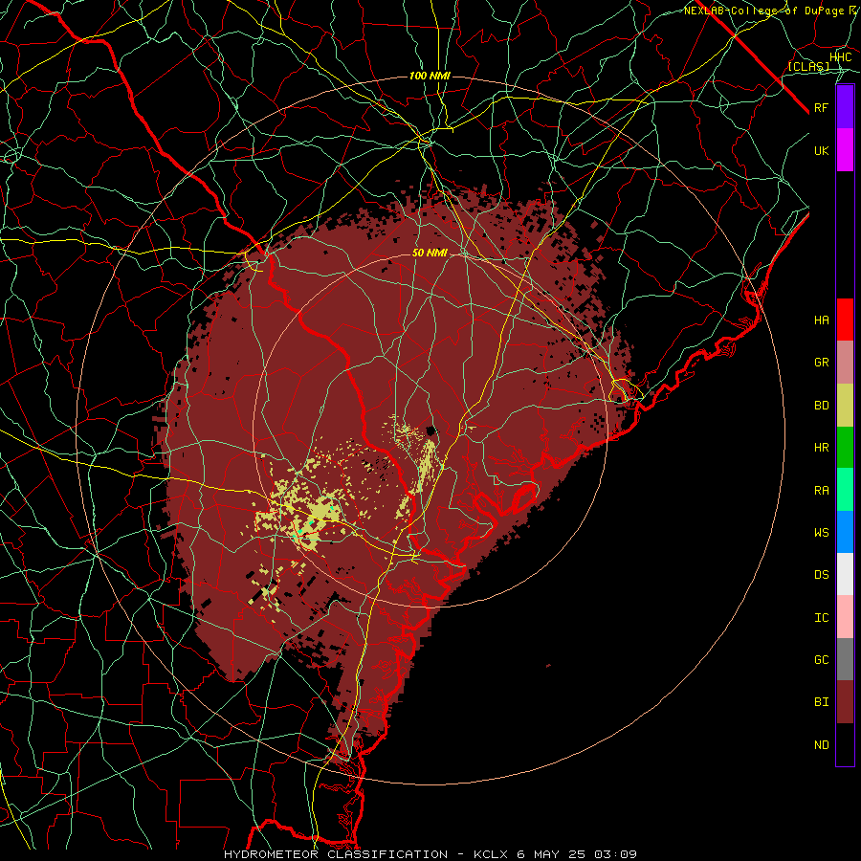The width and height of the screenshot is (861, 861).
Task: Click the ND legend label
Action: pos(821,745)
